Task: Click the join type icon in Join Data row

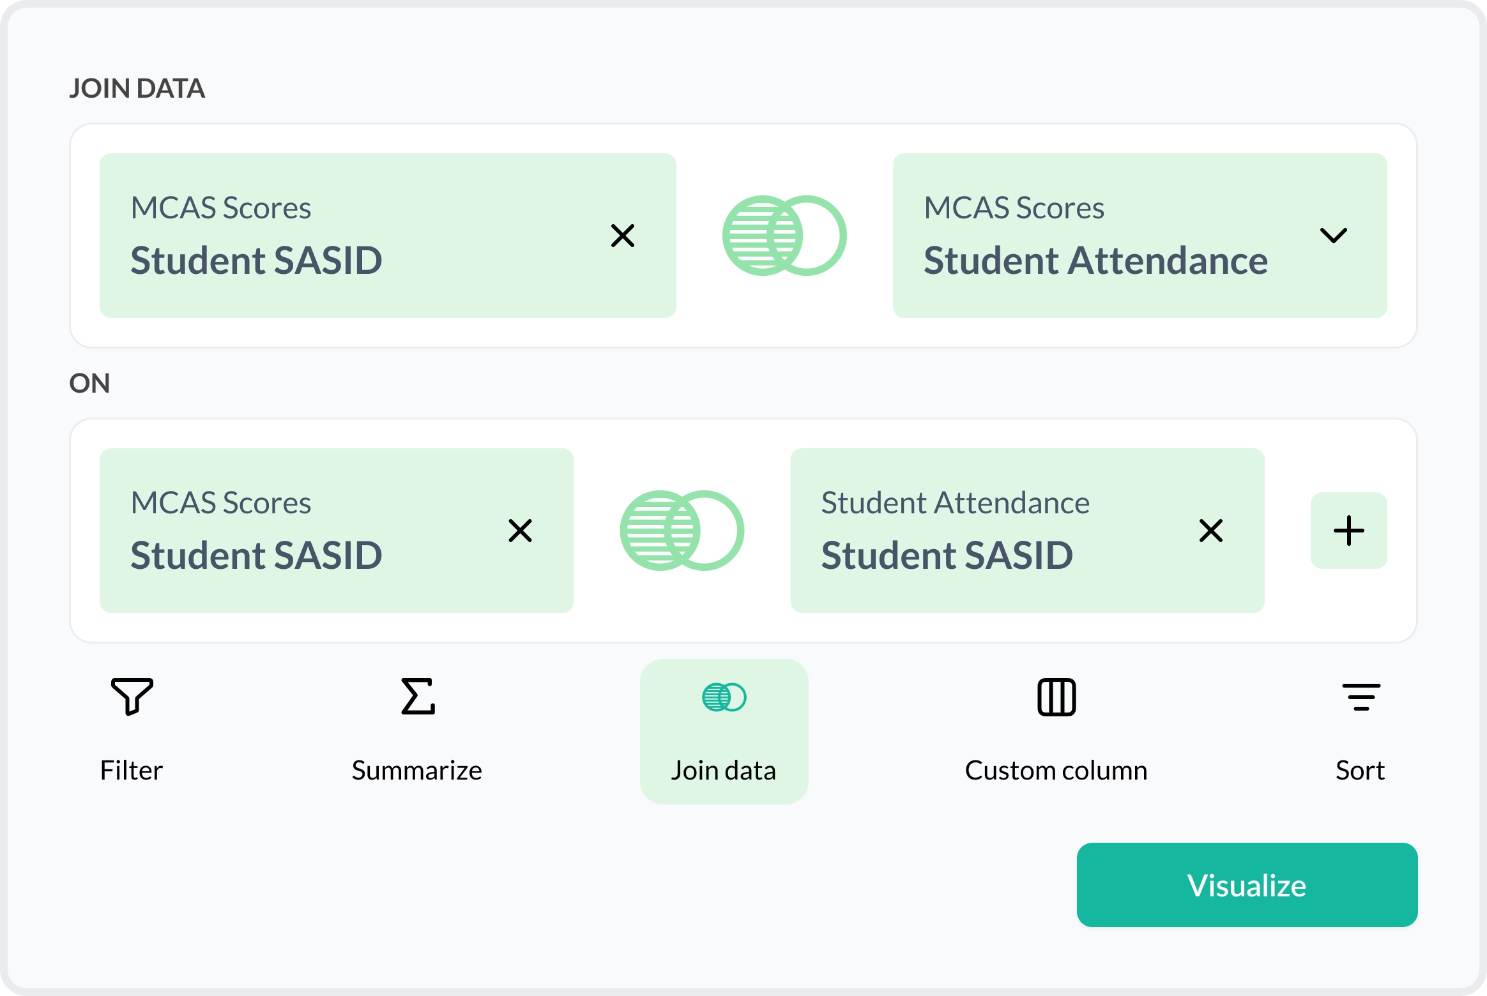Action: coord(784,236)
